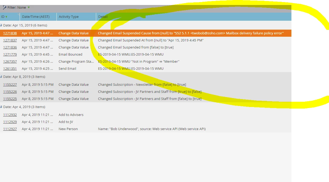329x182 pixels.
Task: Click the date cell in row 1155227
Action: [38, 85]
